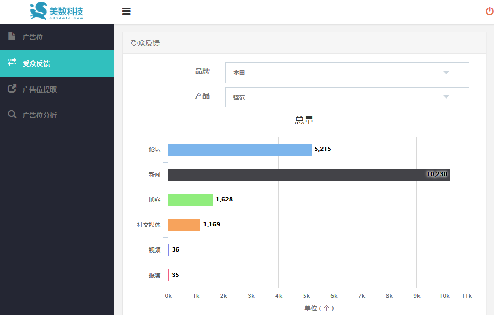Click the green 博客 bar
This screenshot has width=494, height=315.
190,200
